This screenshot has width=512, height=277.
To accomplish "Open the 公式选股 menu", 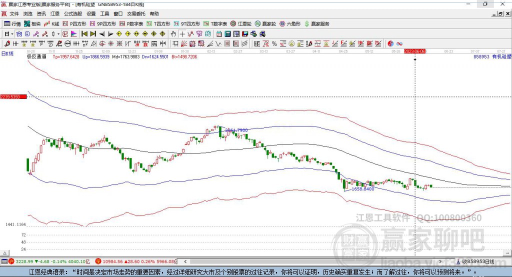I will [x=73, y=13].
